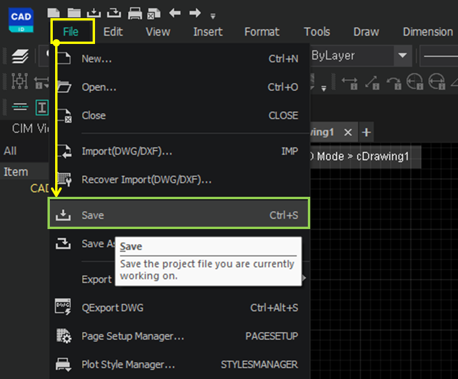Image resolution: width=458 pixels, height=379 pixels.
Task: Open the Format menu
Action: point(262,32)
